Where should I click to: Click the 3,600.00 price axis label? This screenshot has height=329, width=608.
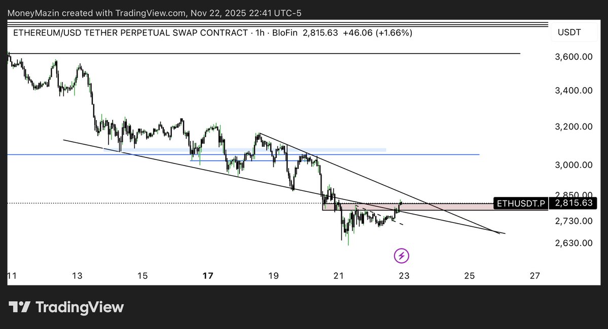tap(574, 57)
